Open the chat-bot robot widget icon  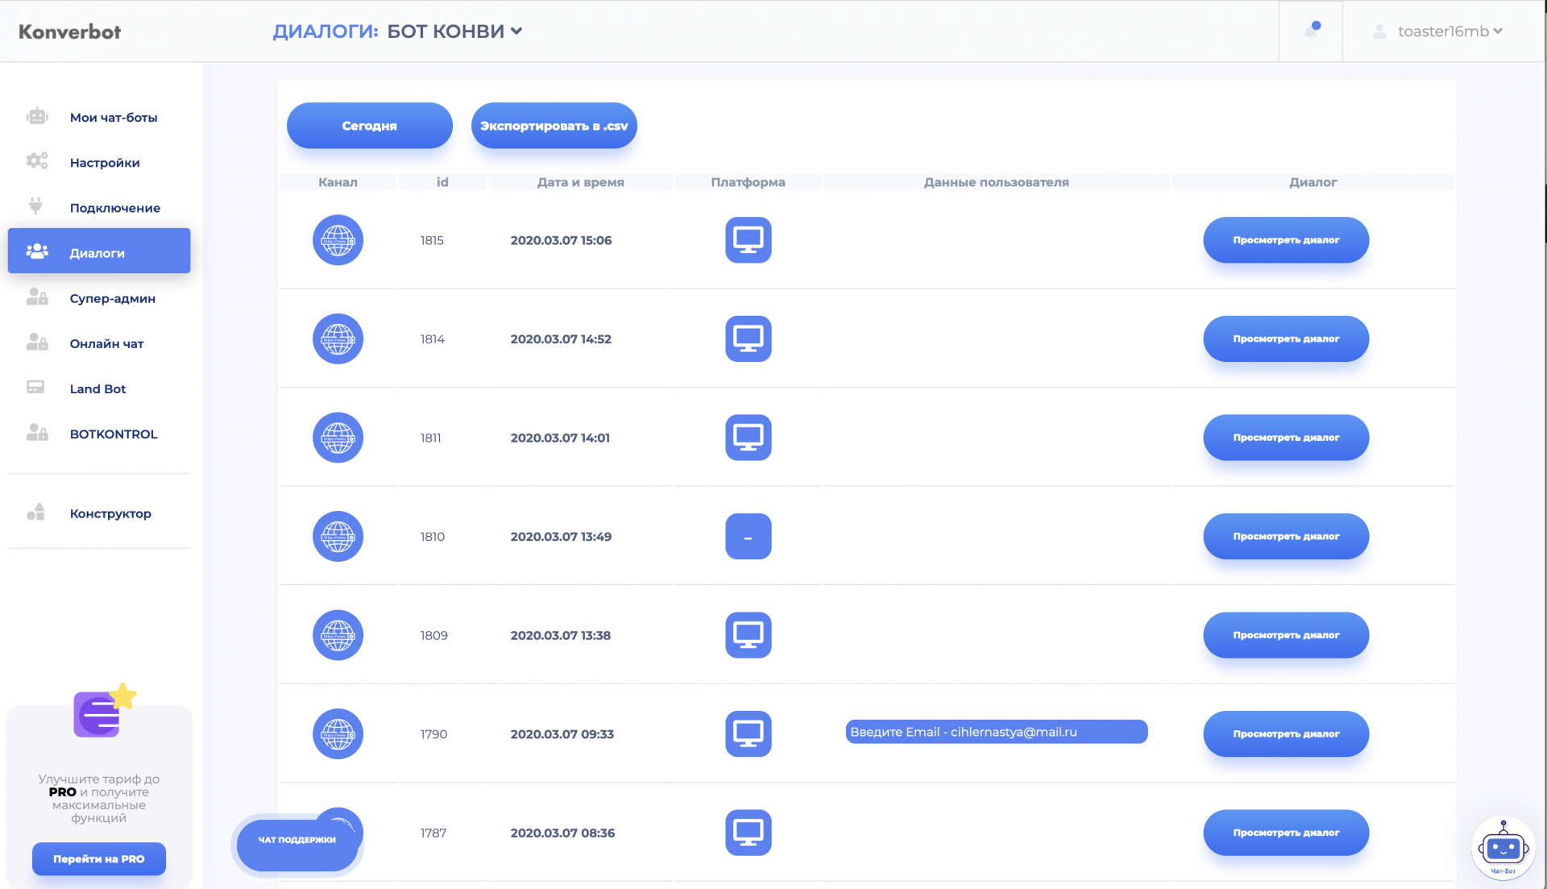tap(1503, 848)
